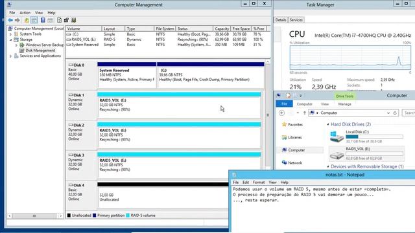
Task: Select the RAID5_VOL (E:) volume row
Action: pos(167,39)
